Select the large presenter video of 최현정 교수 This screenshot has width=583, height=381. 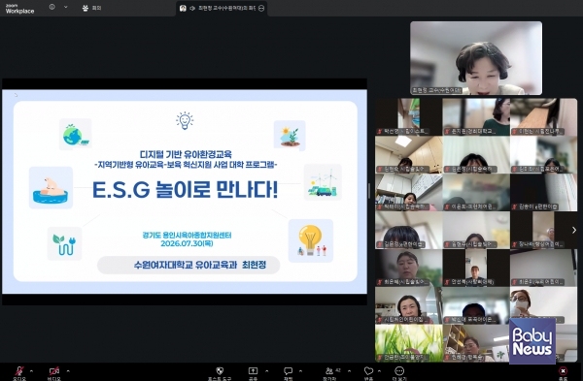(476, 58)
